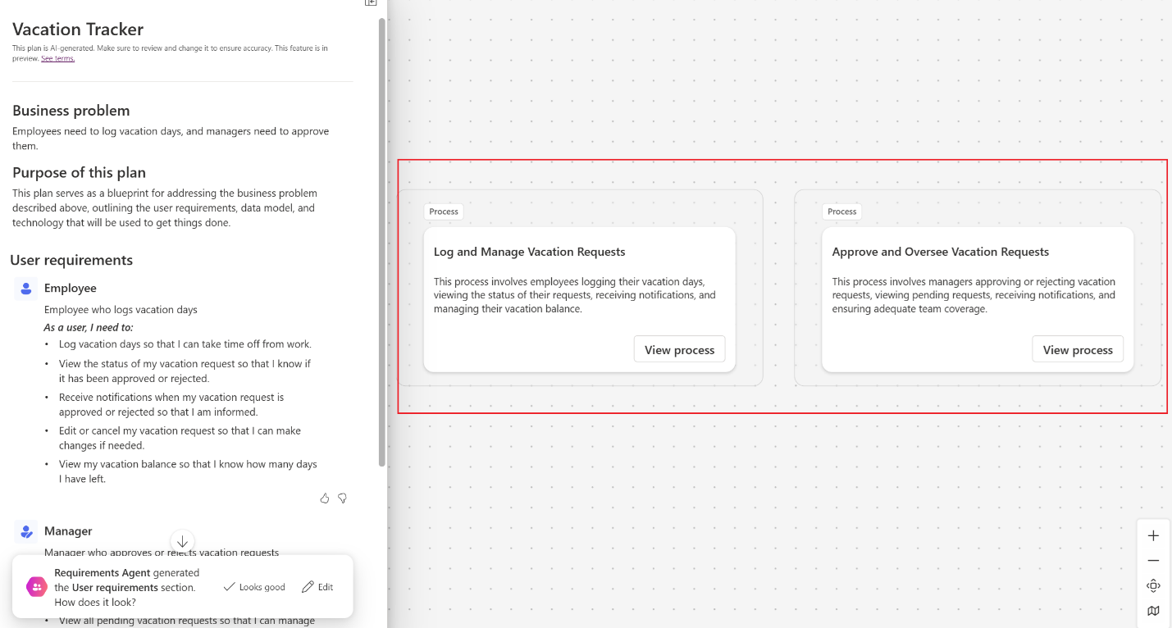Open View process for Log and Manage Vacation Requests
1172x628 pixels.
click(x=679, y=349)
